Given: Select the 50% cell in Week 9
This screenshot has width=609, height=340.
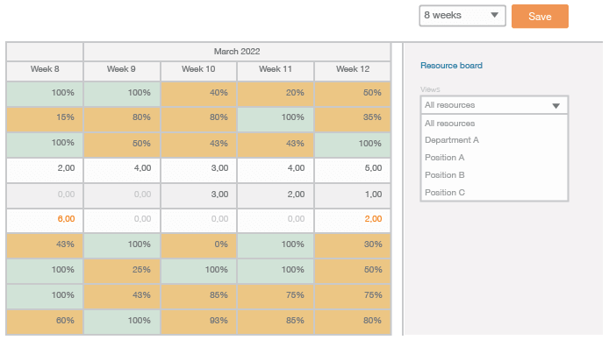Looking at the screenshot, I should (x=122, y=145).
